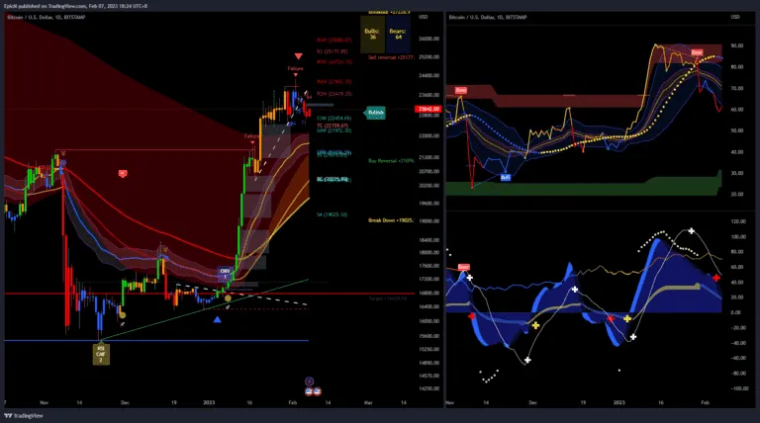Click the RSI CAF 2 label
Viewport: 760px width, 423px height.
[100, 352]
